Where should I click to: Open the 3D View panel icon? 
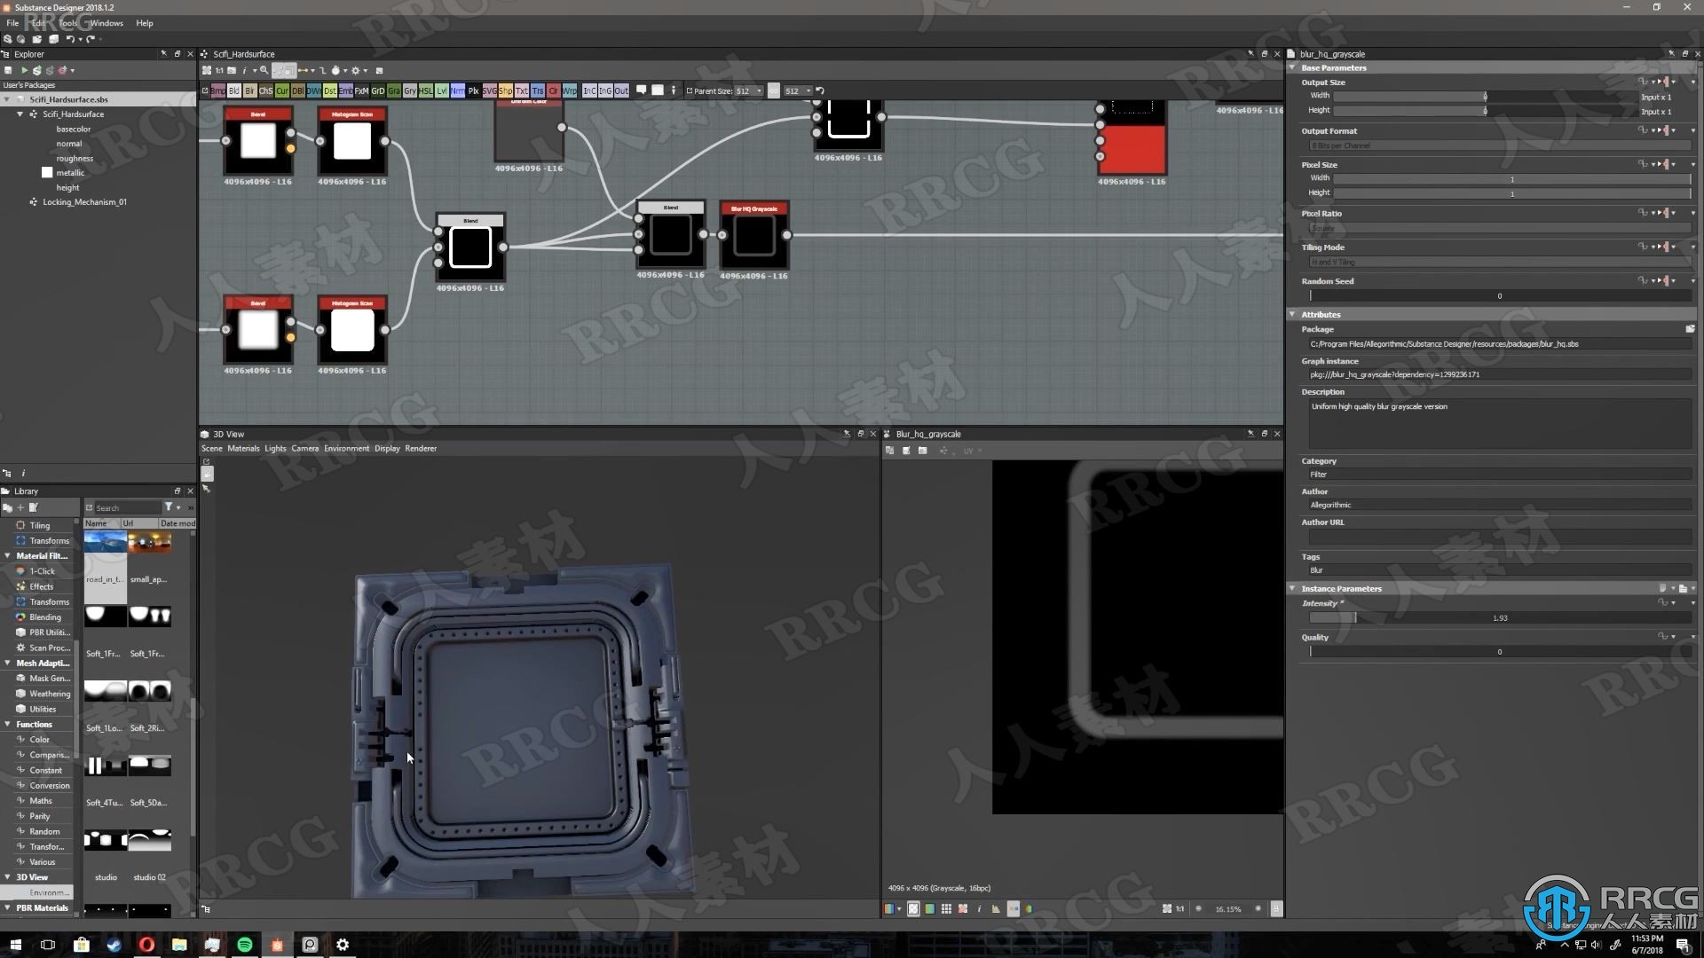(x=207, y=434)
